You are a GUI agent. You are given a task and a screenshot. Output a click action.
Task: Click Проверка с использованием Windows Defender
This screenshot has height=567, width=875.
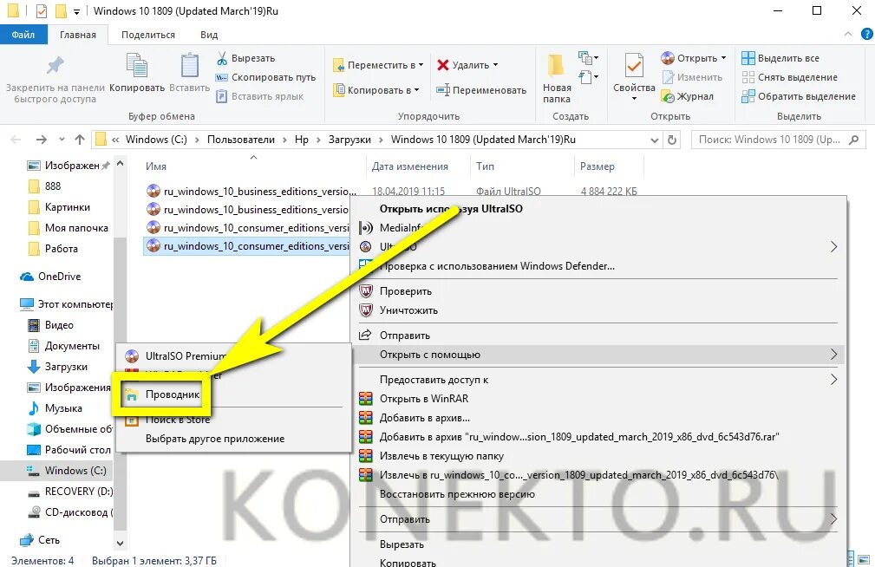[x=497, y=266]
